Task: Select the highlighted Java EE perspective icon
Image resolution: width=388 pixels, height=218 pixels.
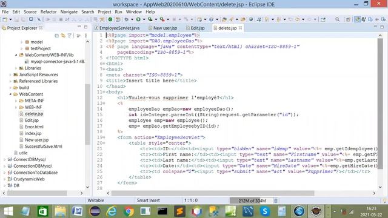Action: pos(357,19)
